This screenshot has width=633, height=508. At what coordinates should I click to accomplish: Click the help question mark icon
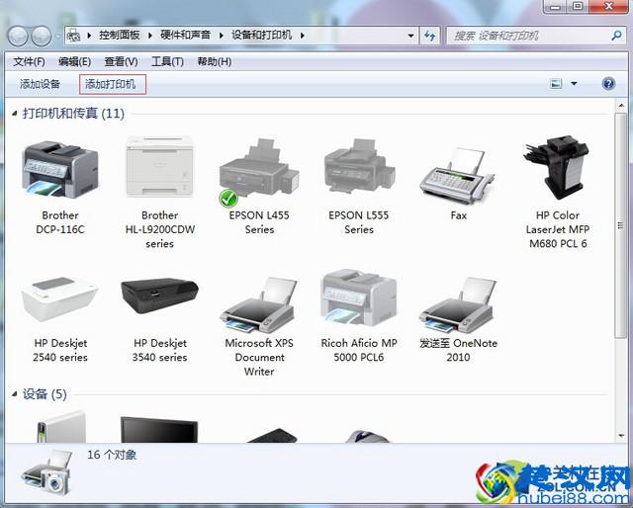[x=608, y=84]
